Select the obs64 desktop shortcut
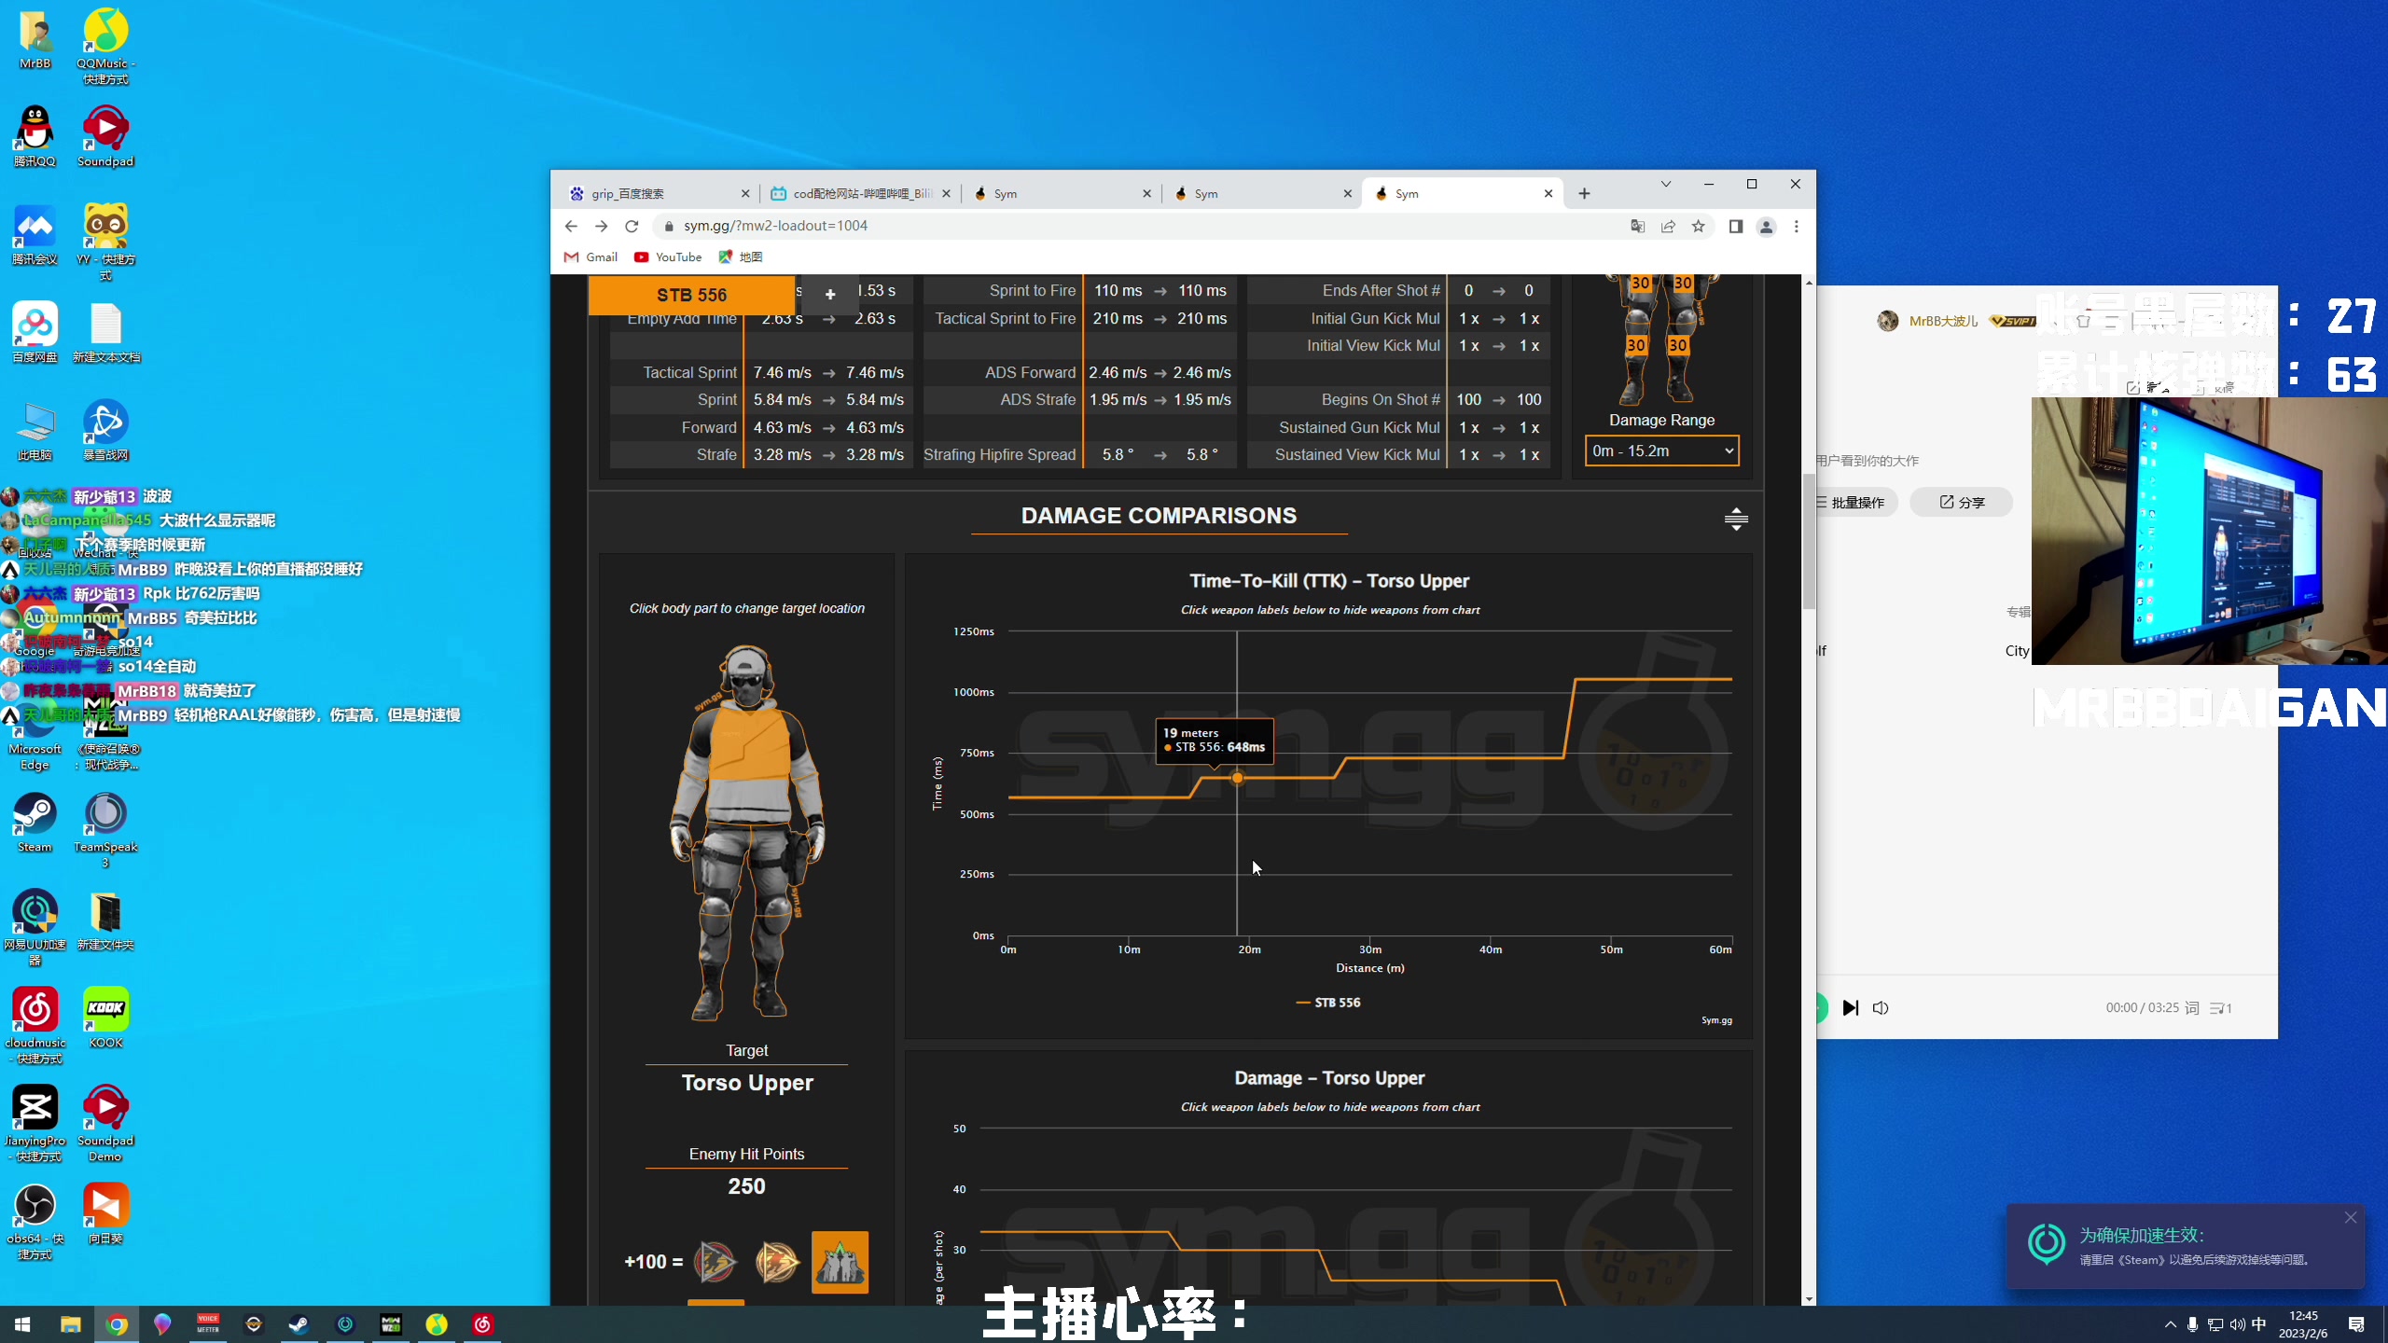Image resolution: width=2388 pixels, height=1343 pixels. [35, 1222]
